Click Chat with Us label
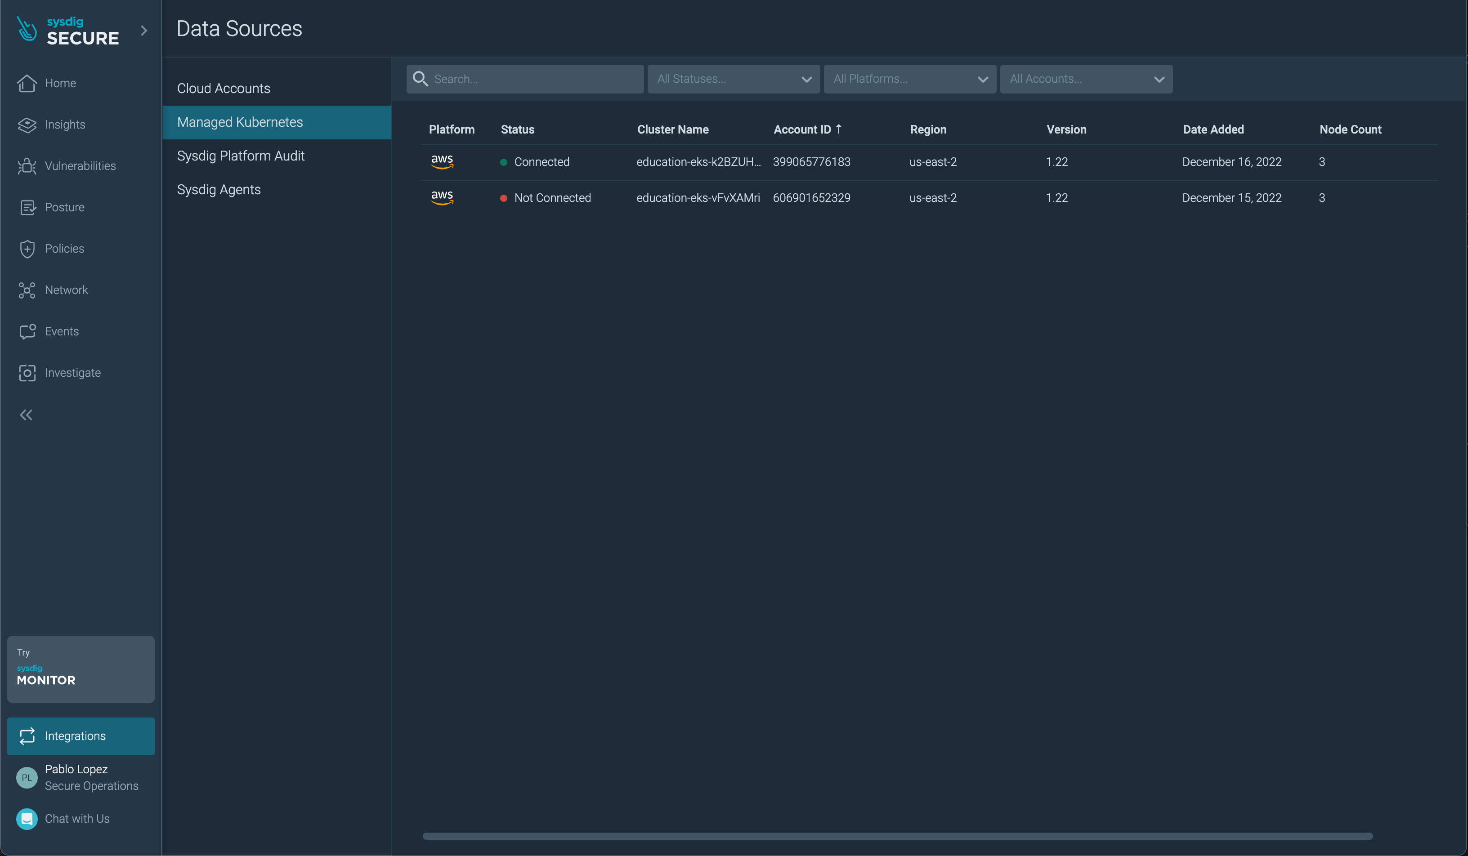 pos(77,819)
